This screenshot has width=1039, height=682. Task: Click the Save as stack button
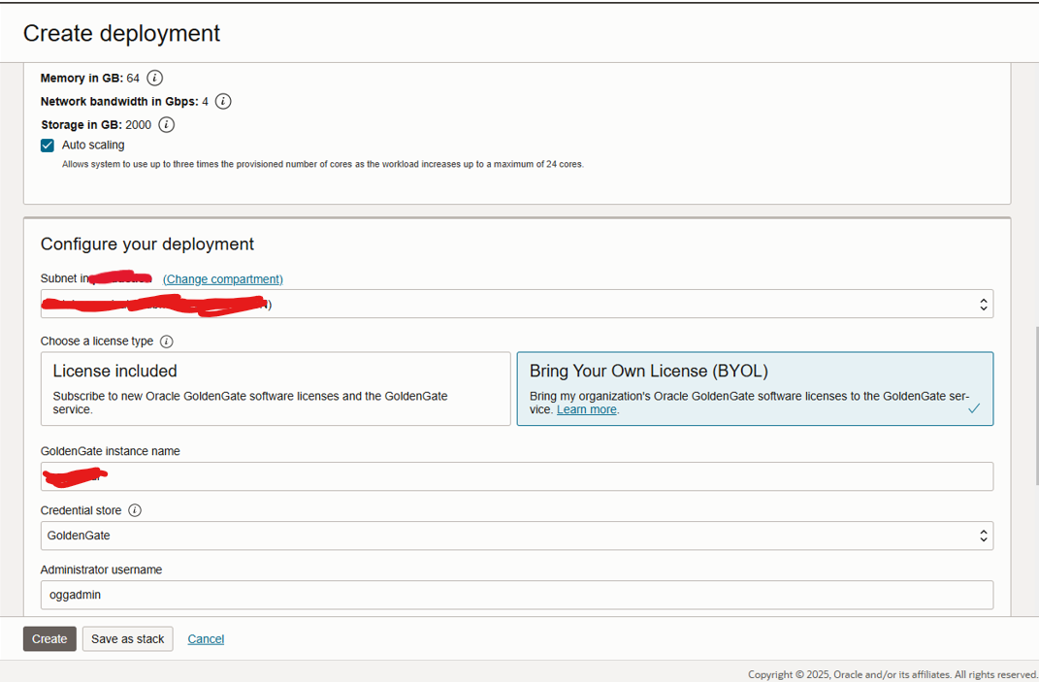pos(128,639)
